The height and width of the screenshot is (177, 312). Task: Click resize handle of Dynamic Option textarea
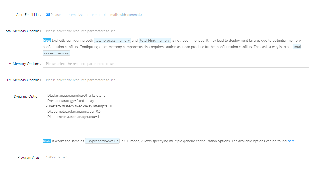(308, 133)
